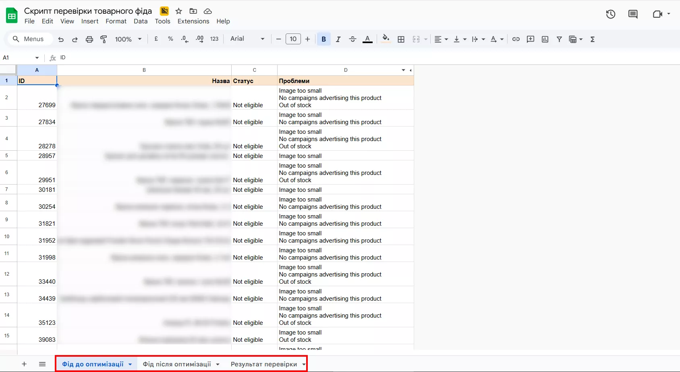Click the insert link icon

pyautogui.click(x=516, y=39)
